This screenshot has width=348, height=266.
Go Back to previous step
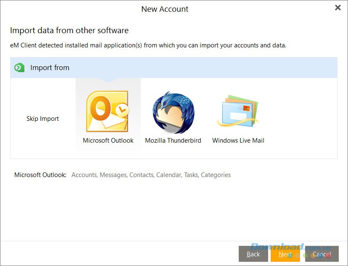pyautogui.click(x=253, y=254)
